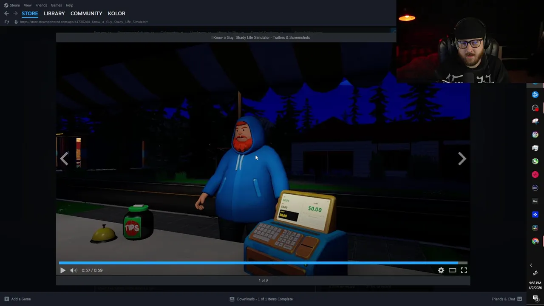Click the Trailers & Screenshots title text
Screen dimensions: 544x306
coord(261,37)
